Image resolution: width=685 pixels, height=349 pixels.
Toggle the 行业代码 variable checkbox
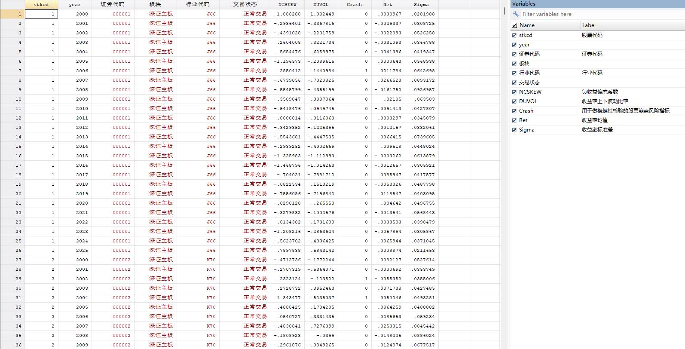click(x=514, y=73)
